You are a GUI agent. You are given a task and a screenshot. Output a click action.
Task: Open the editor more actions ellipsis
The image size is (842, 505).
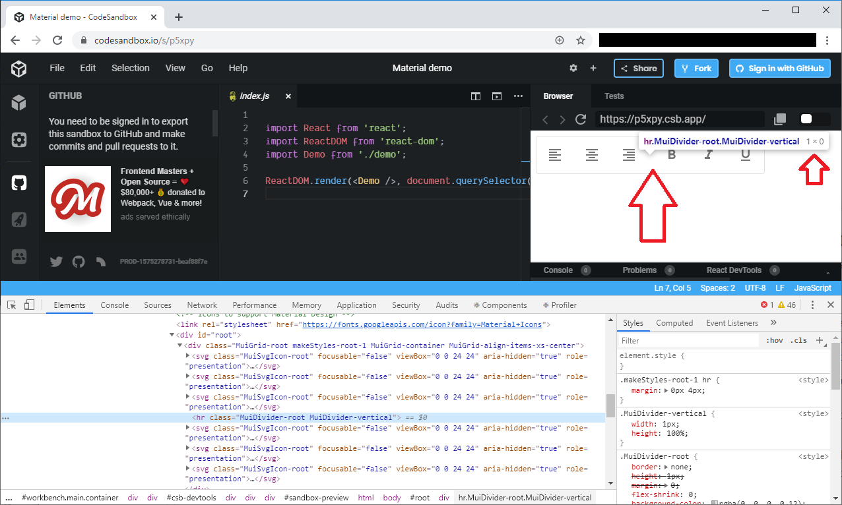click(x=518, y=96)
